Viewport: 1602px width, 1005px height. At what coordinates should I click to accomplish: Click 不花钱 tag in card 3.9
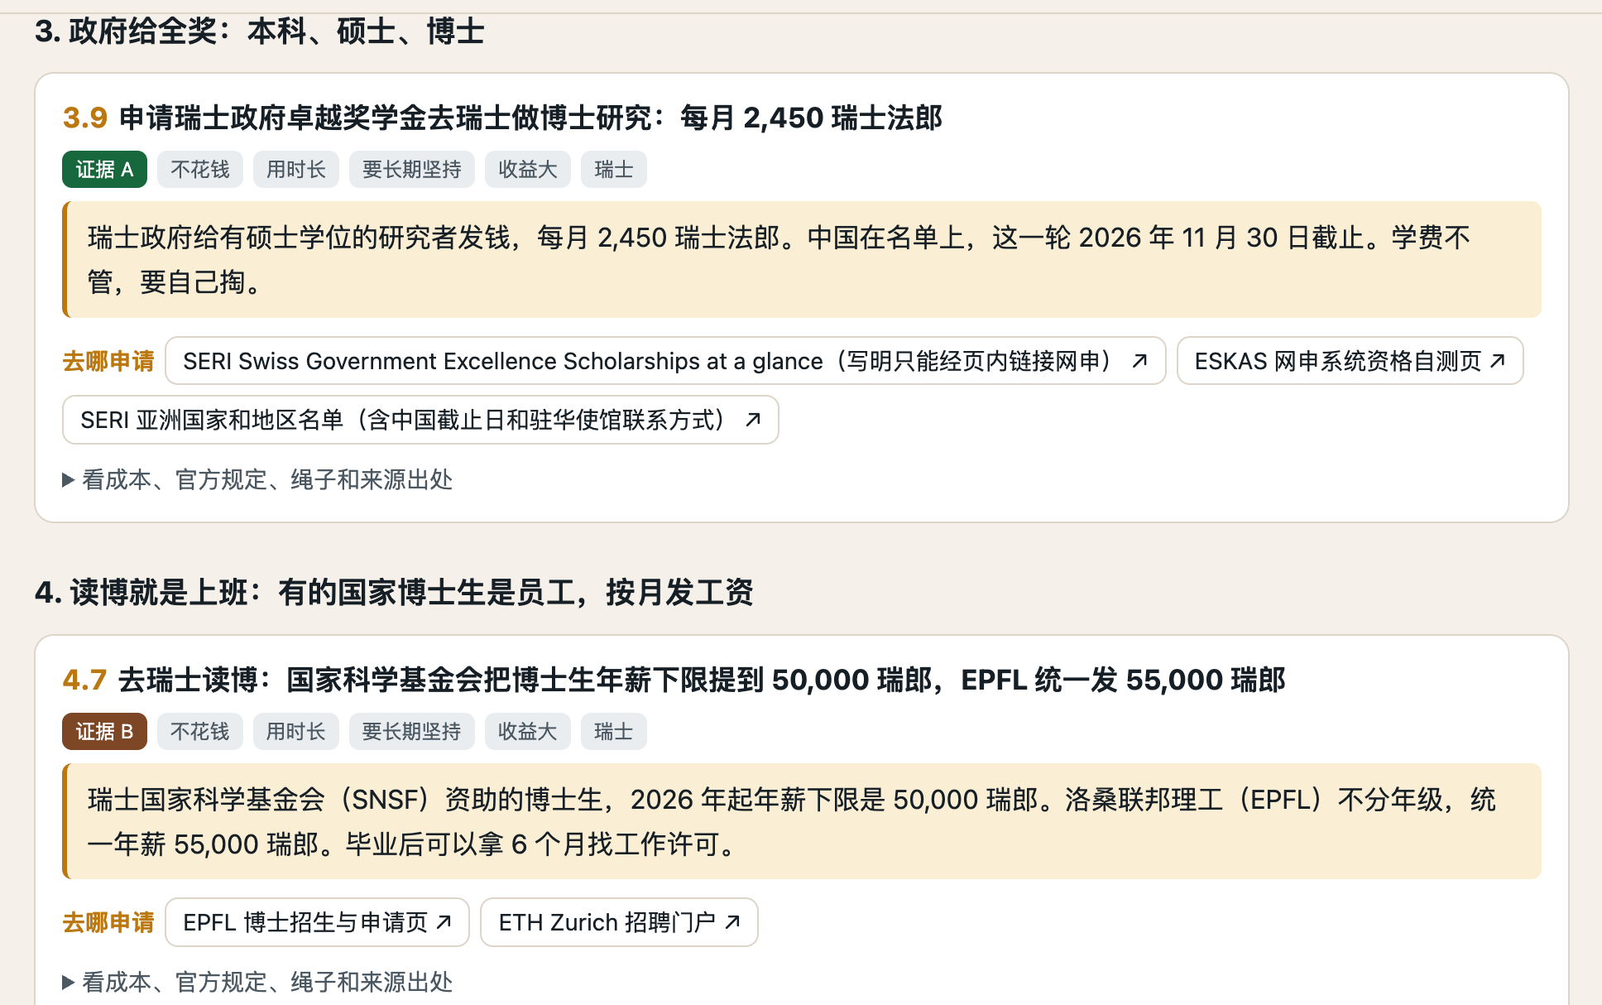click(x=199, y=170)
